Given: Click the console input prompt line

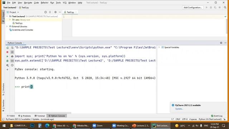Looking at the screenshot, I should pyautogui.click(x=86, y=87).
